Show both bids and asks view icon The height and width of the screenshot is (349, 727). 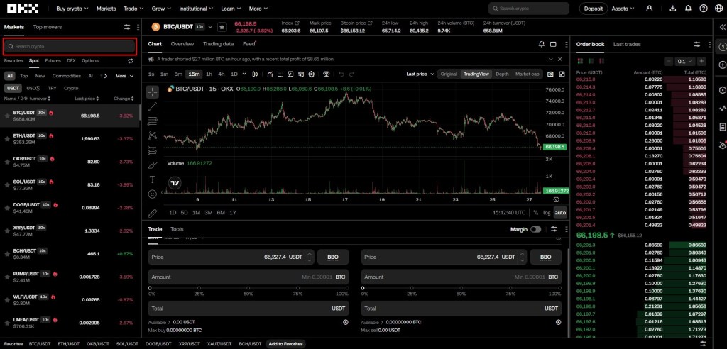tap(580, 61)
